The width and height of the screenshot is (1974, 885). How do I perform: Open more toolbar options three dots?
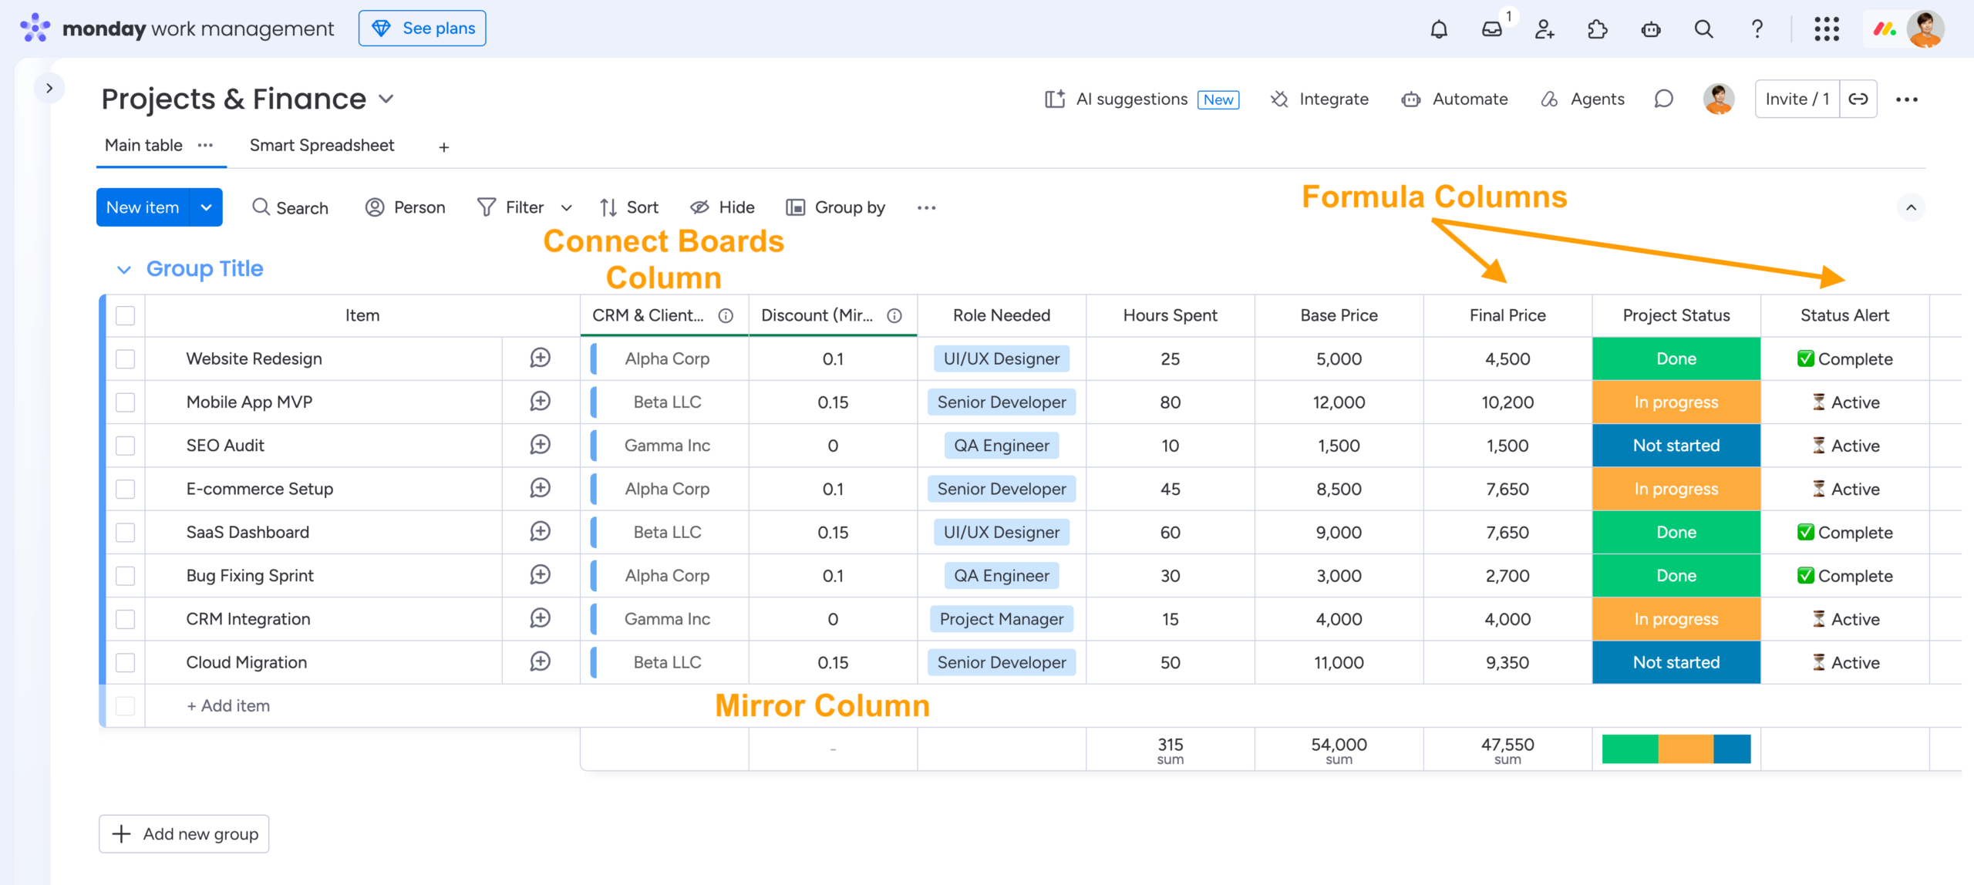(926, 207)
